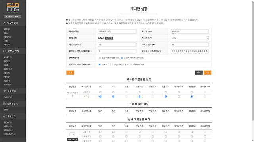The image size is (254, 142).
Task: Open 색 테마 in the sidebar
Action: coord(7,45)
